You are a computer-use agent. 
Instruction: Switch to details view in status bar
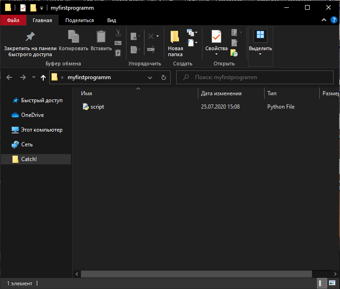[322, 283]
